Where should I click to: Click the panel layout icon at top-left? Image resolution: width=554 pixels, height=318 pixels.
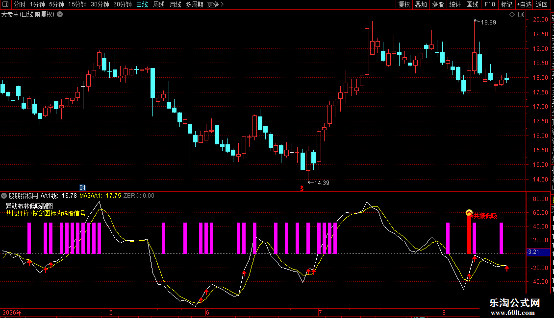click(x=5, y=4)
